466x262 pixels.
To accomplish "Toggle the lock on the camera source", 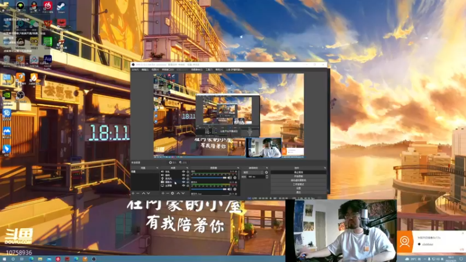I will click(x=188, y=182).
